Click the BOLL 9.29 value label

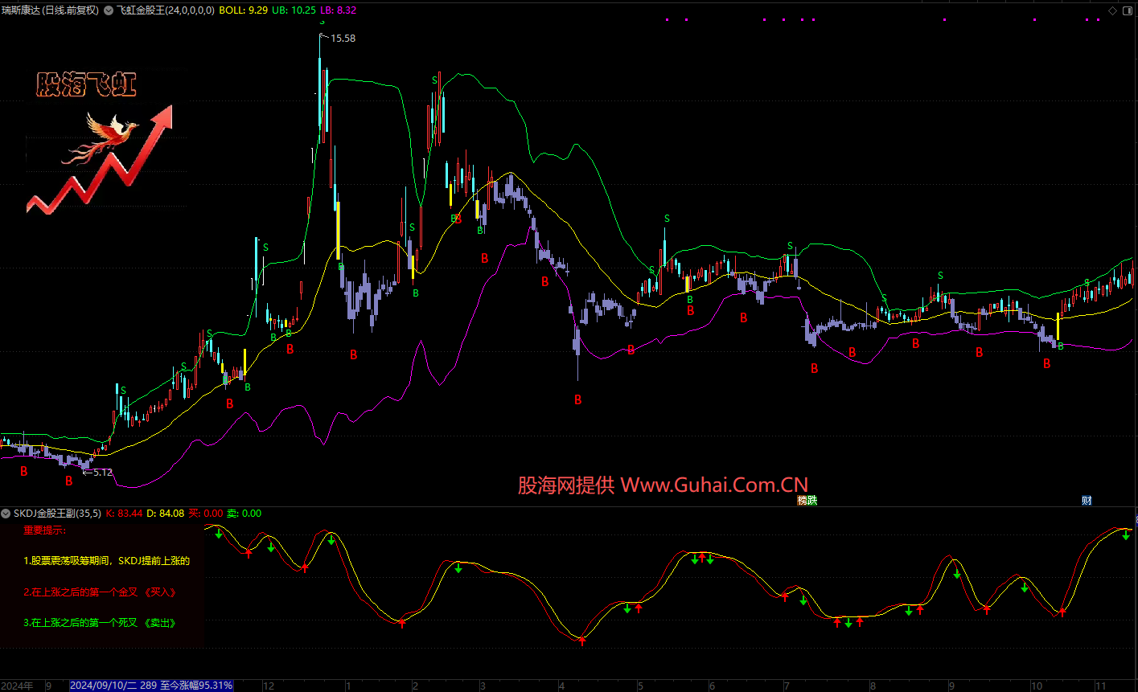243,10
